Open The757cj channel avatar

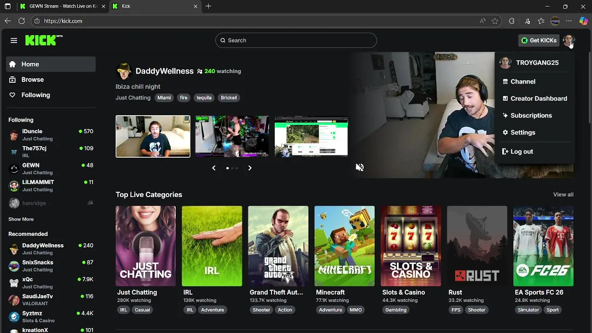click(14, 152)
